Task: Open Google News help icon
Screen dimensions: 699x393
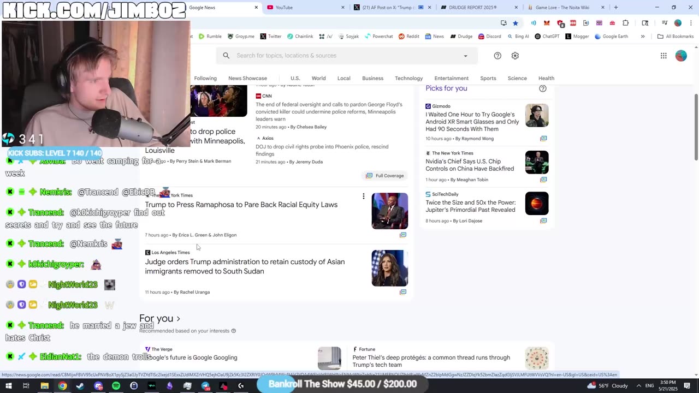Action: click(x=497, y=56)
